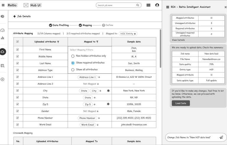Go back using the Job Details arrow

[14, 17]
